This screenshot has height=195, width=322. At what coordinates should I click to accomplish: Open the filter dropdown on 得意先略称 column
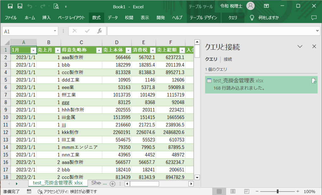pyautogui.click(x=99, y=50)
